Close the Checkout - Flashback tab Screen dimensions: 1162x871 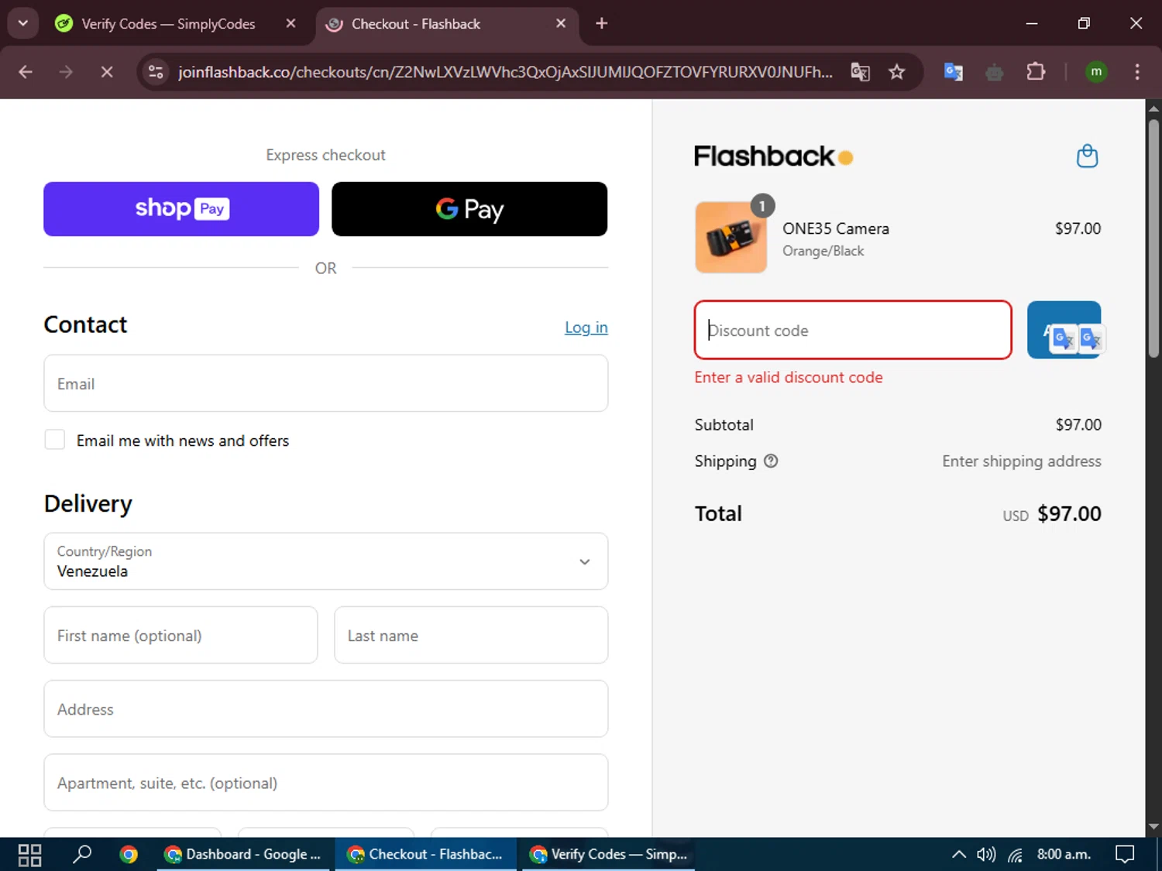pos(561,24)
